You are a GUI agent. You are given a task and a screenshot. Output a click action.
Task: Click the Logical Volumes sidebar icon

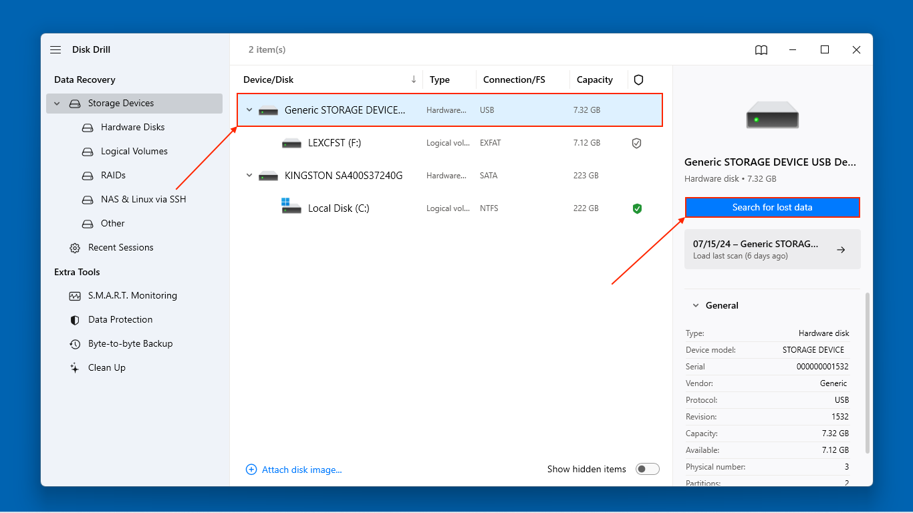pyautogui.click(x=88, y=152)
